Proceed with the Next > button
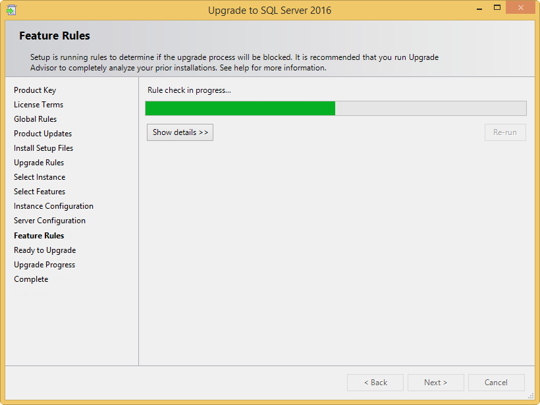This screenshot has height=405, width=540. [436, 383]
